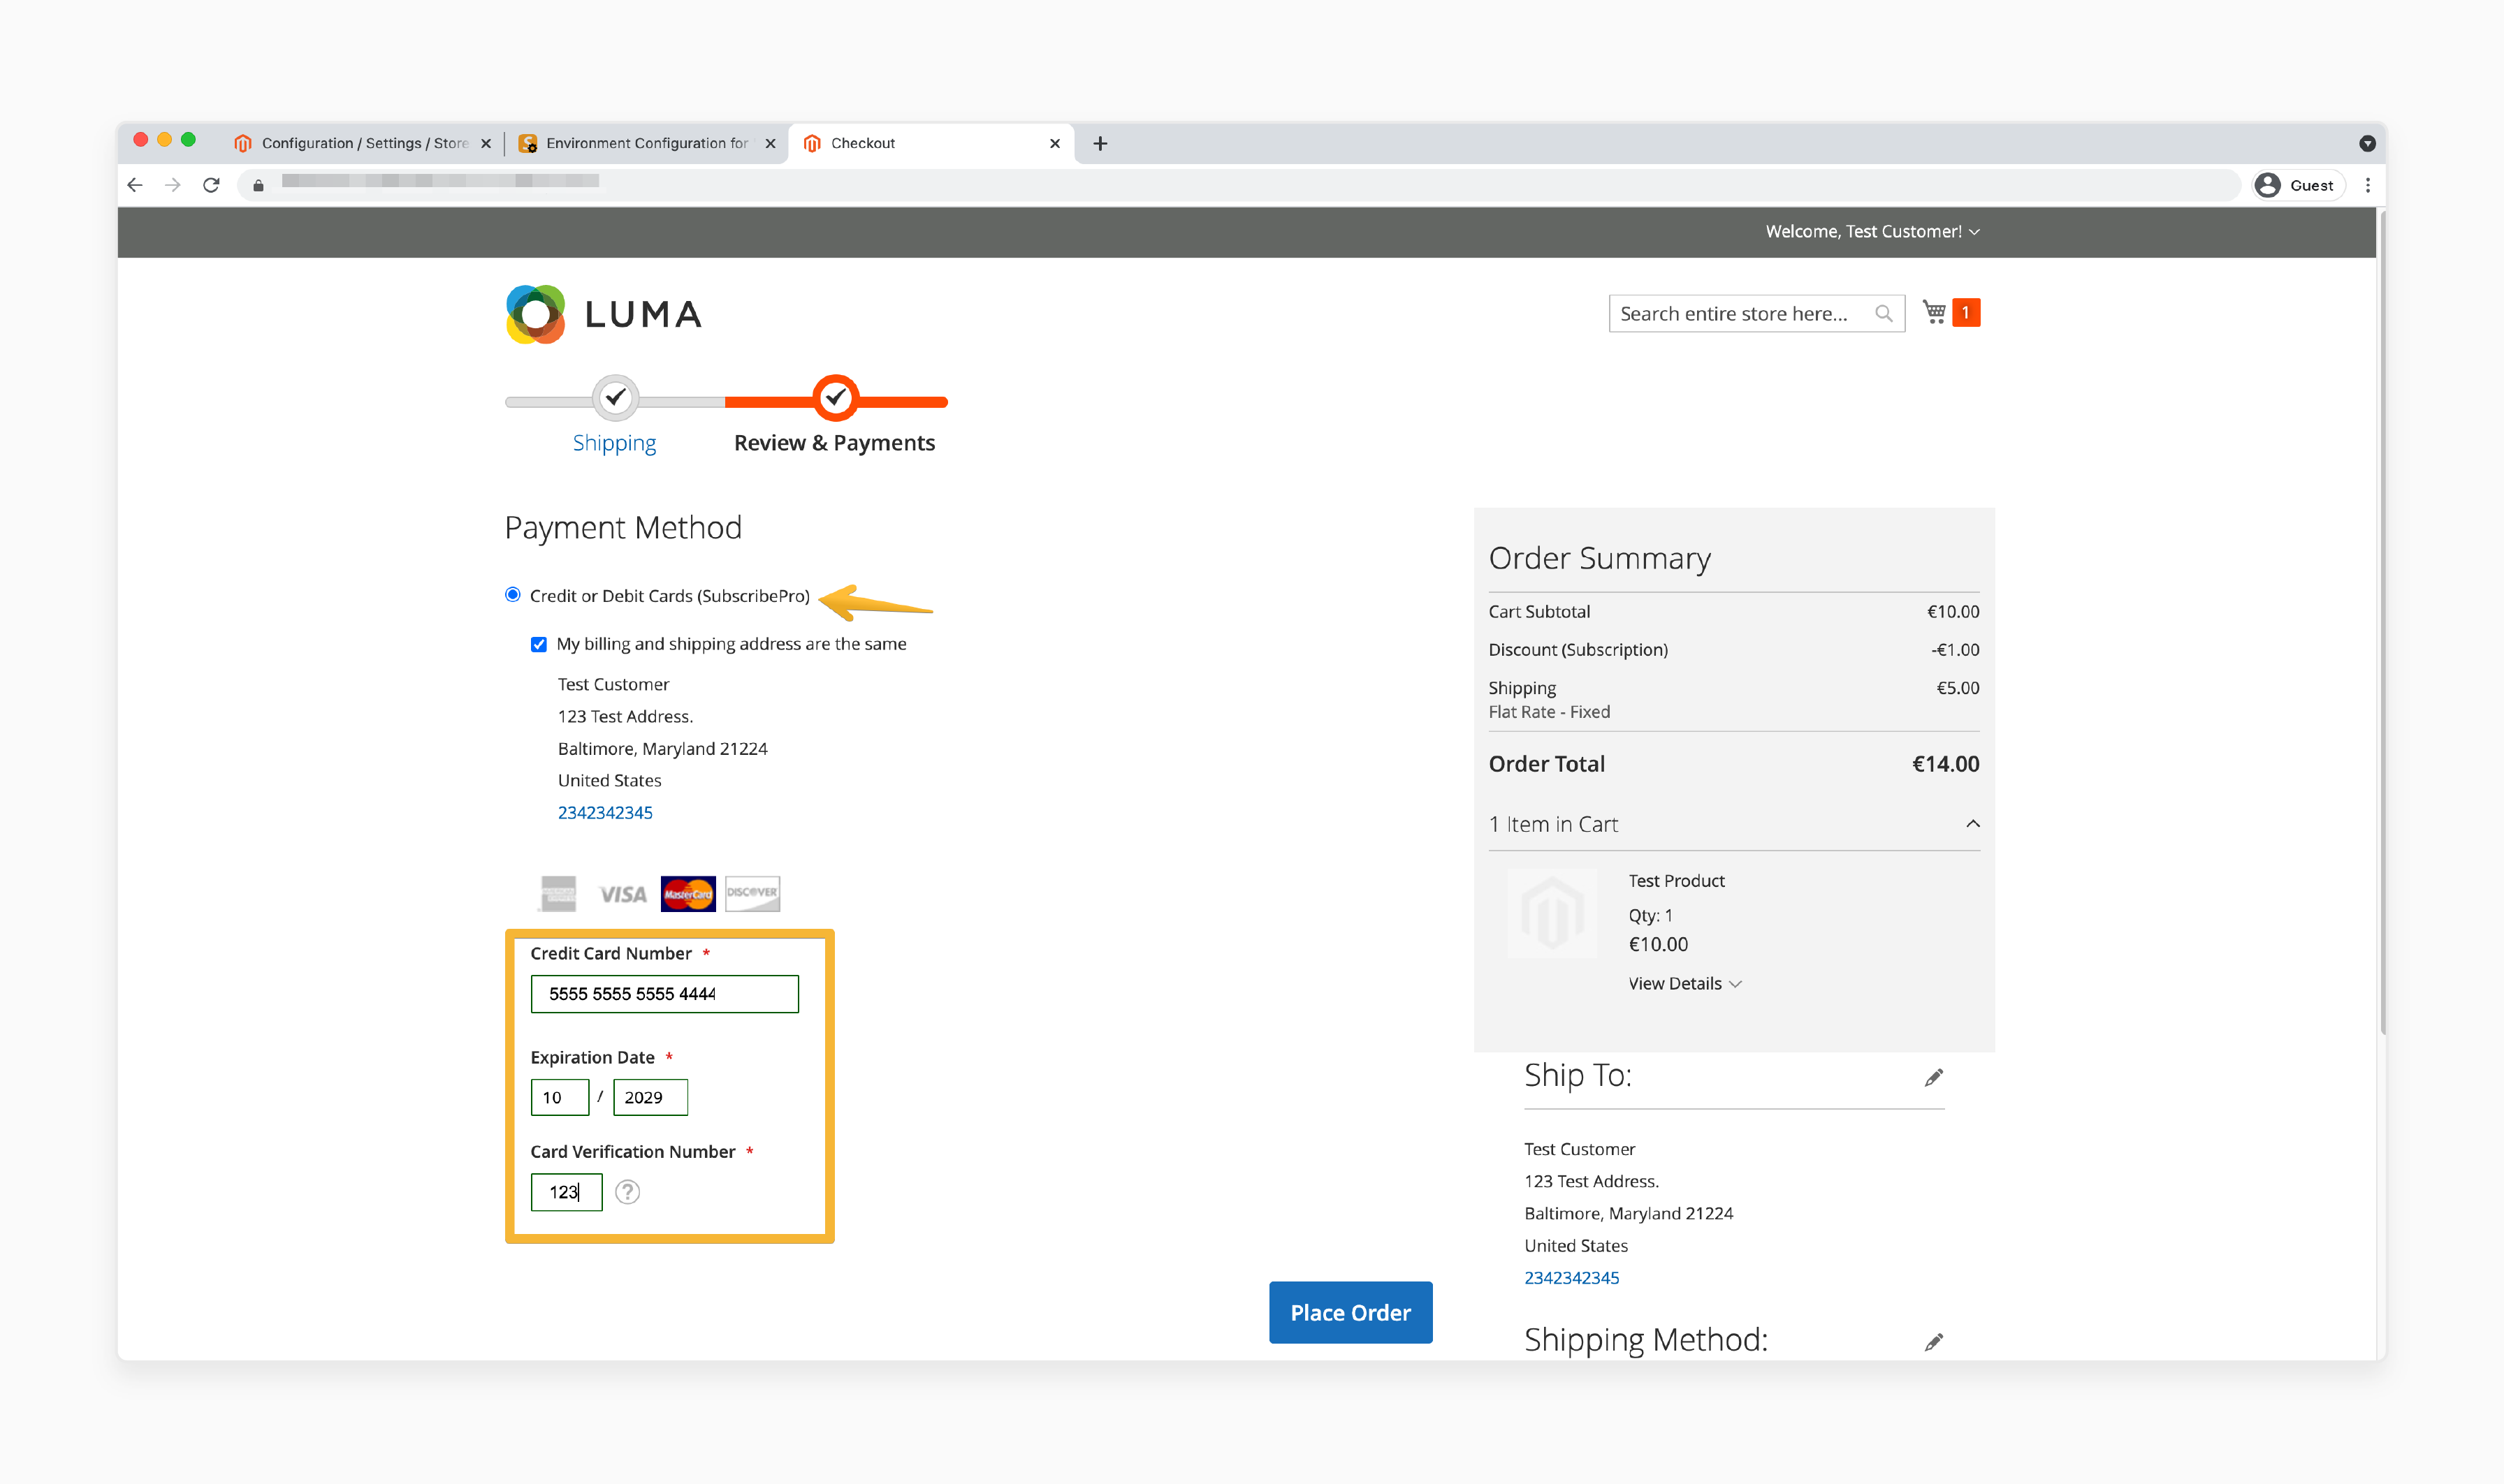Expand the Welcome Test Customer menu
The image size is (2504, 1484).
click(1872, 231)
